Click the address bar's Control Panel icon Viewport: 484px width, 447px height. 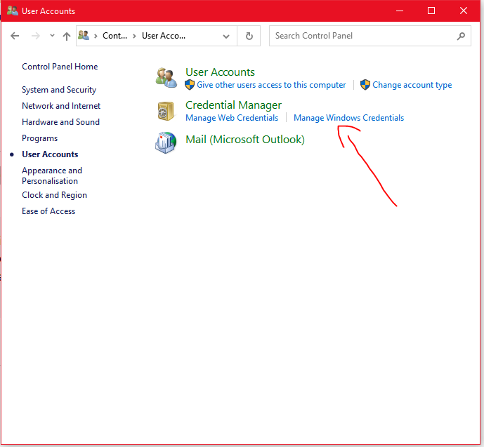point(84,36)
